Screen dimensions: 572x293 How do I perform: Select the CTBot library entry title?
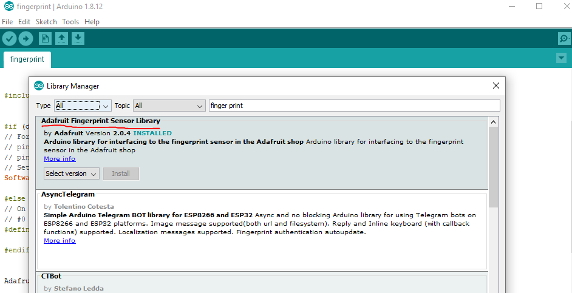tap(52, 276)
